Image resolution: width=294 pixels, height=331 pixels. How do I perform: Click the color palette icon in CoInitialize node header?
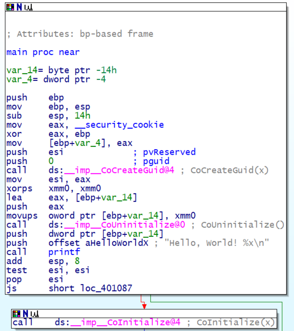pos(16,314)
